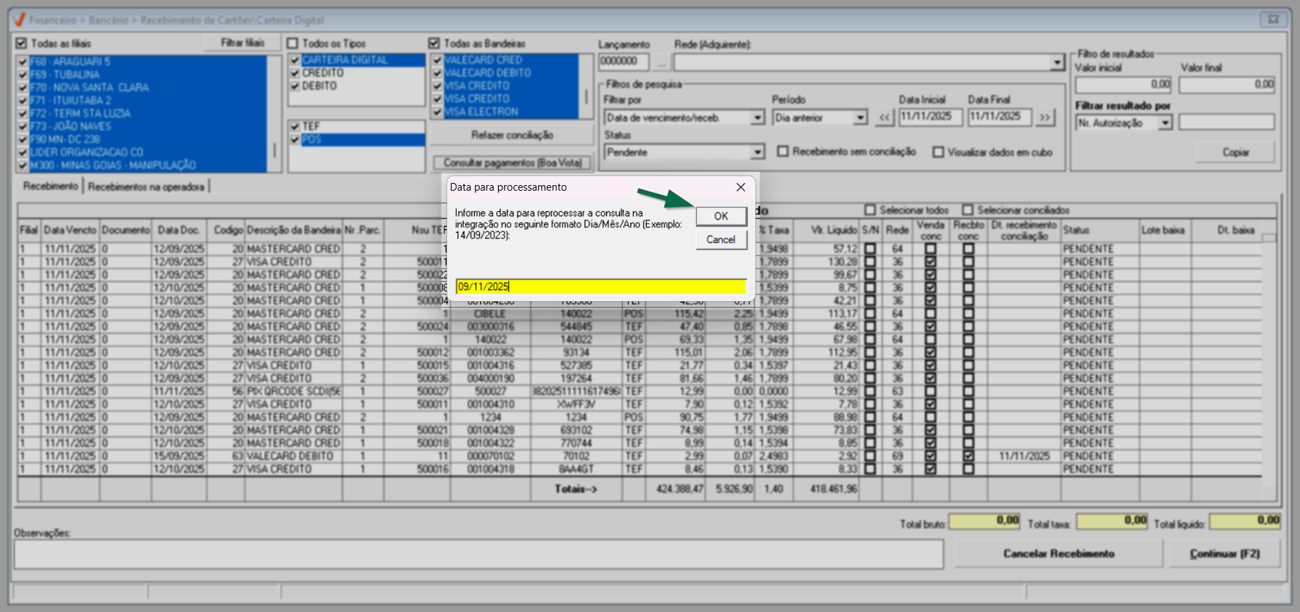Click the next period double-arrow button

point(1044,117)
